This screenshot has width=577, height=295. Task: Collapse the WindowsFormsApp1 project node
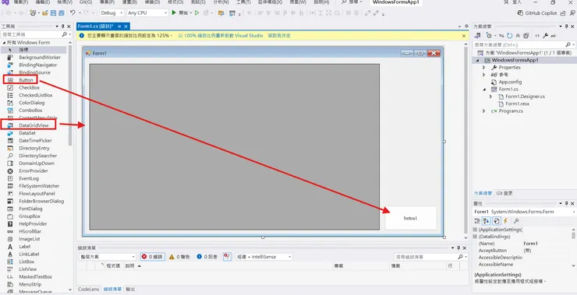478,60
